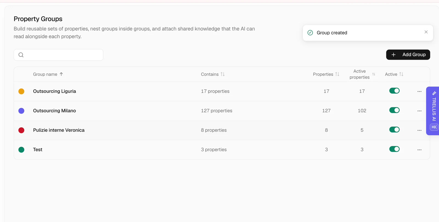The width and height of the screenshot is (439, 222).
Task: Sort by the Properties column
Action: [x=337, y=74]
